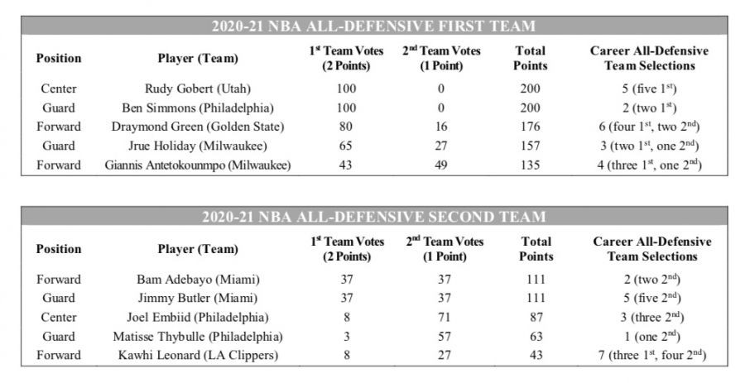Screen dimensions: 745x383
Task: Select Giannis Antetokounmpo (Milwaukee) row name
Action: pos(198,165)
